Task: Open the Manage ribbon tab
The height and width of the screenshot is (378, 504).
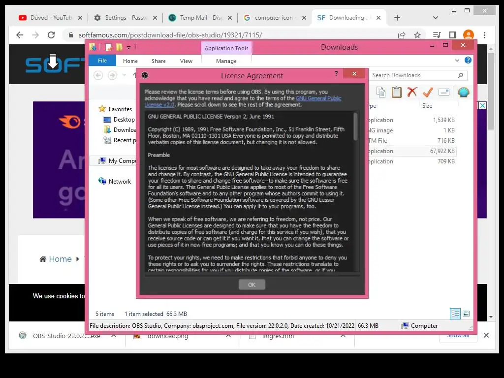Action: [x=226, y=61]
